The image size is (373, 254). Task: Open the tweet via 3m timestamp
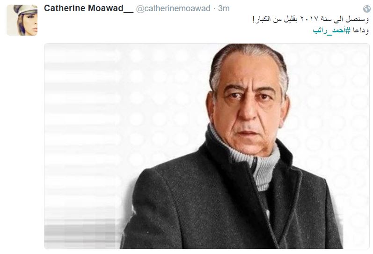(224, 8)
